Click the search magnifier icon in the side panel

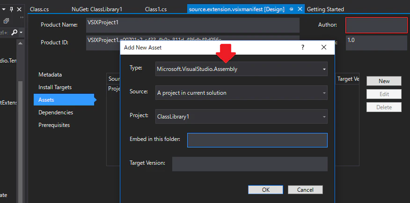point(15,32)
